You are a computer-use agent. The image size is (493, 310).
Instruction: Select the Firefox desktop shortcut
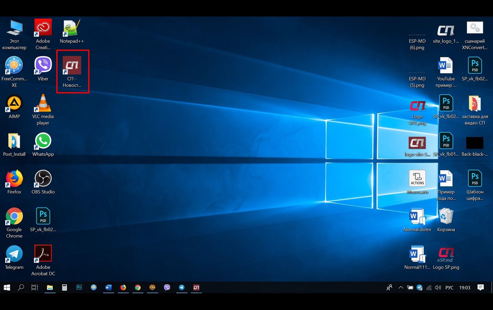pyautogui.click(x=14, y=183)
